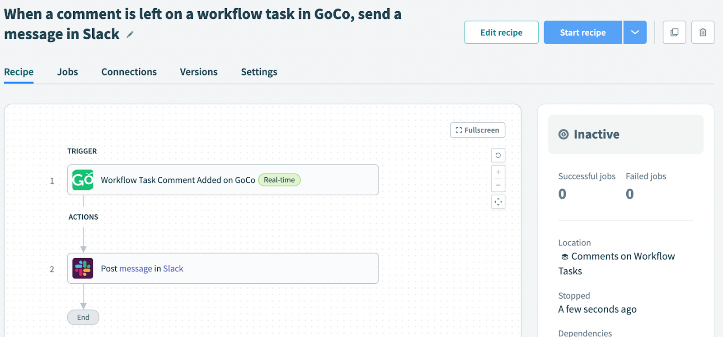Image resolution: width=723 pixels, height=337 pixels.
Task: Click the Inactive status text
Action: 596,134
